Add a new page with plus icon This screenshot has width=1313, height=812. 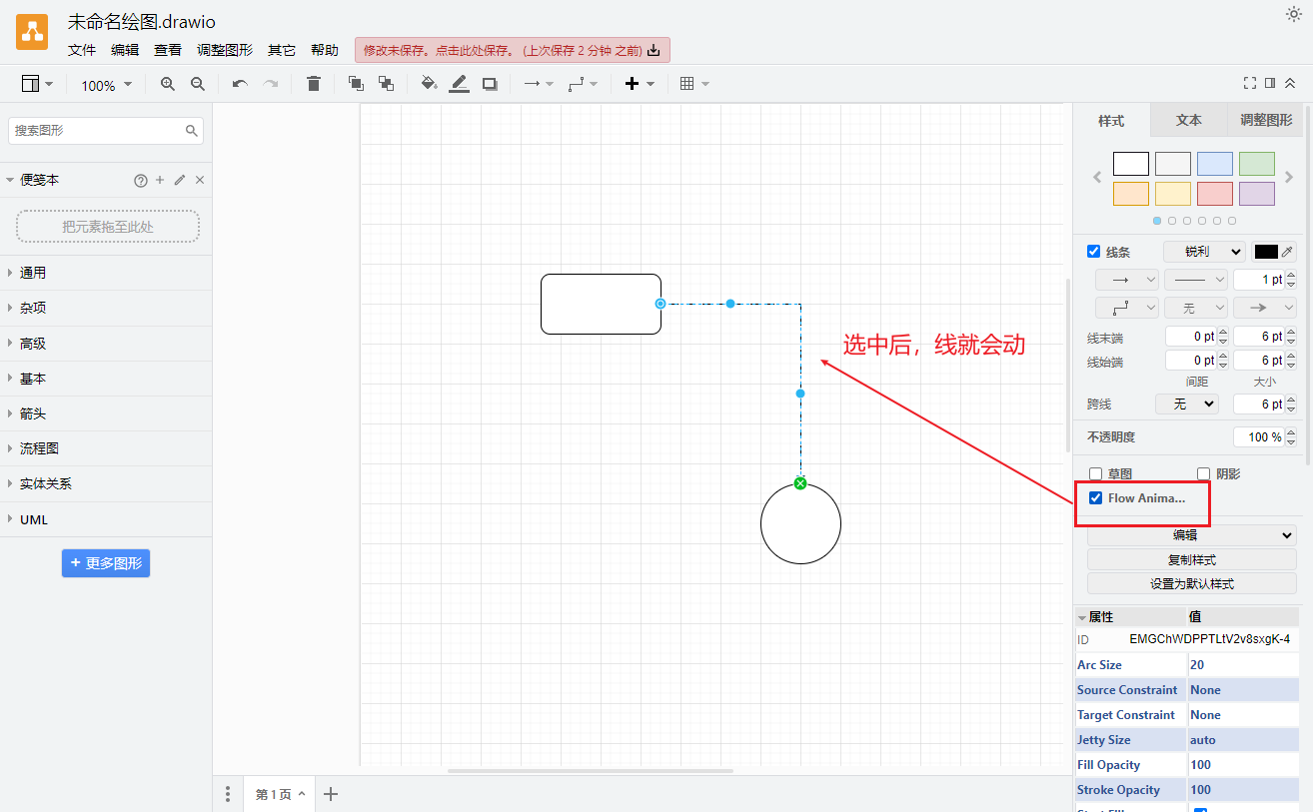(x=332, y=794)
